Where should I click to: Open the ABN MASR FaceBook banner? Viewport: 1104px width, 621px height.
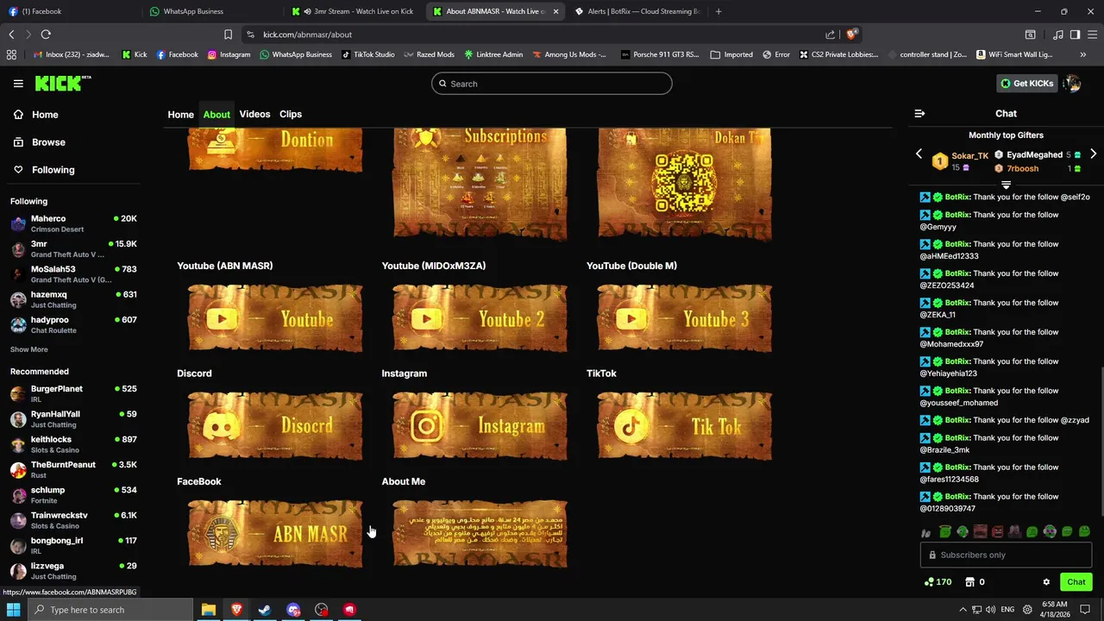[275, 534]
